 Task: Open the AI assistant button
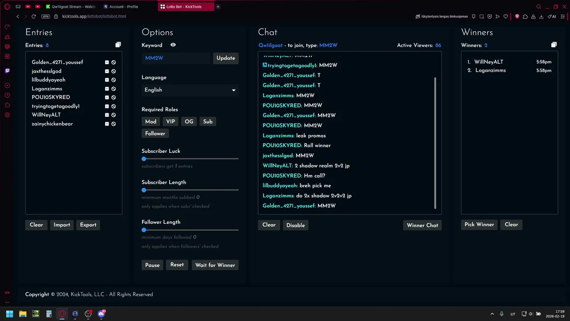pos(552,16)
